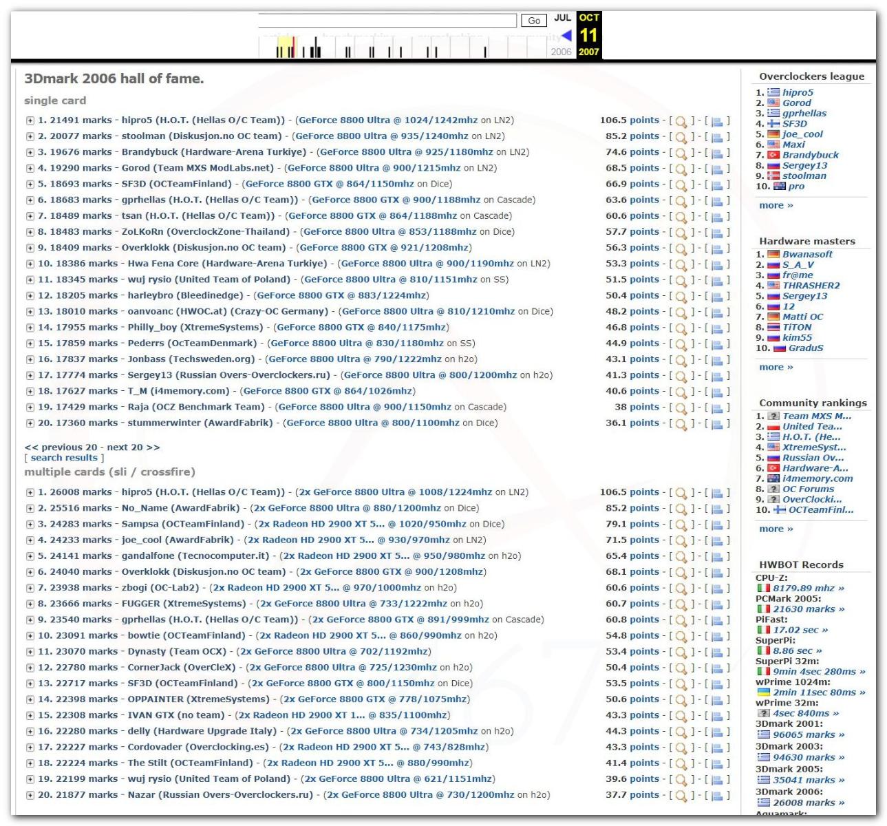This screenshot has width=887, height=826.
Task: View screenshot icon for gandalfone's 24141 marks
Action: [717, 556]
